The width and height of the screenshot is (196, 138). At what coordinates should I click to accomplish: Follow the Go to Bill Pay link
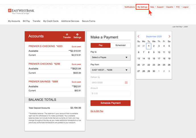pyautogui.click(x=97, y=111)
